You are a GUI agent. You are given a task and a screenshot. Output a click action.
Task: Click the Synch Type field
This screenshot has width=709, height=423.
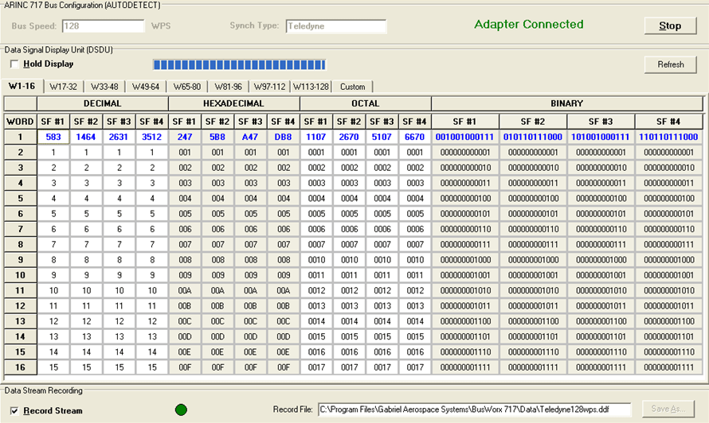335,26
